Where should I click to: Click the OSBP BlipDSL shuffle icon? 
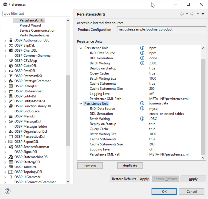(11, 45)
